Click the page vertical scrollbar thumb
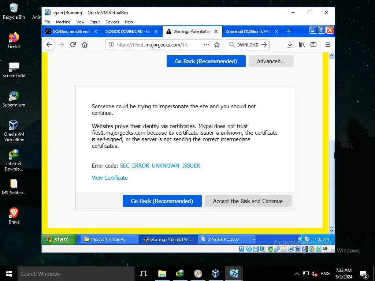 coord(331,183)
